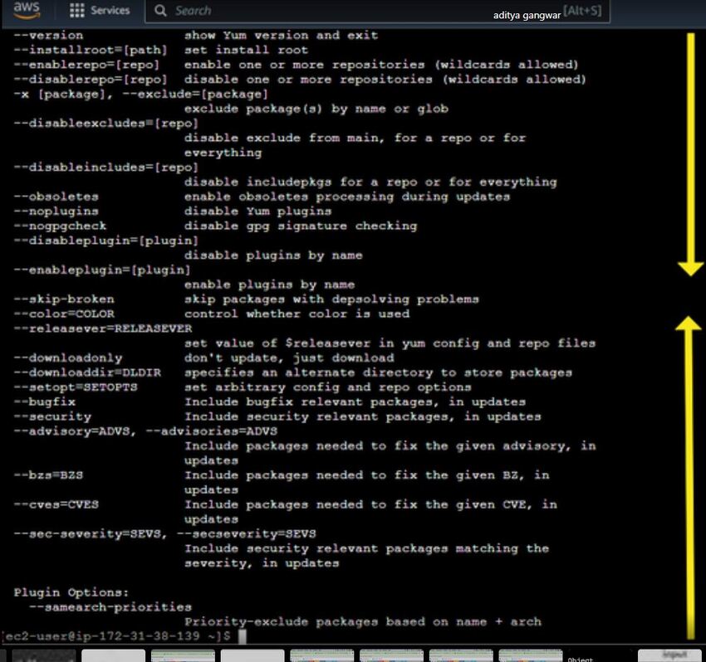Click the '--bzs=BZS' option text
706x662 pixels.
pos(48,475)
